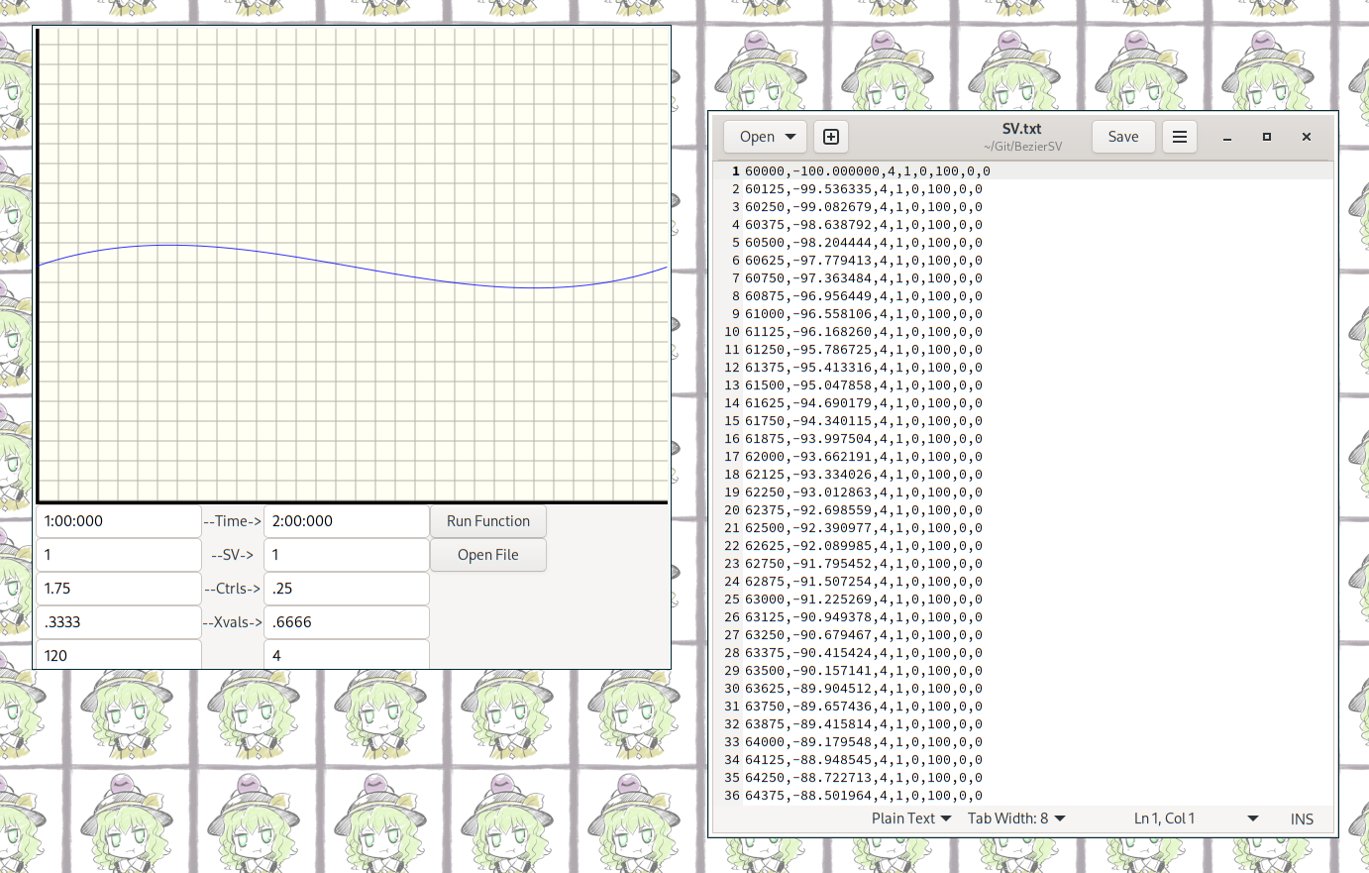Click Run Function button
This screenshot has height=873, width=1369.
pos(488,521)
